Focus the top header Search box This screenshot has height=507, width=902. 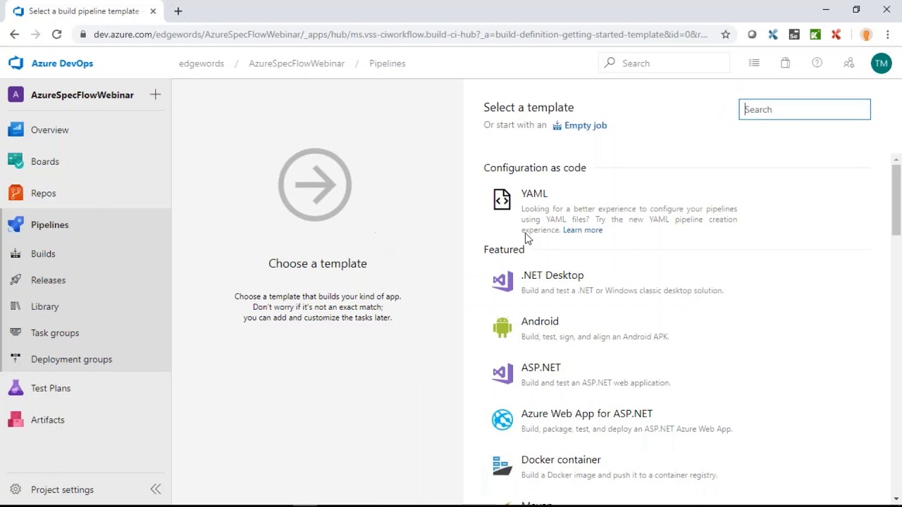(x=665, y=63)
